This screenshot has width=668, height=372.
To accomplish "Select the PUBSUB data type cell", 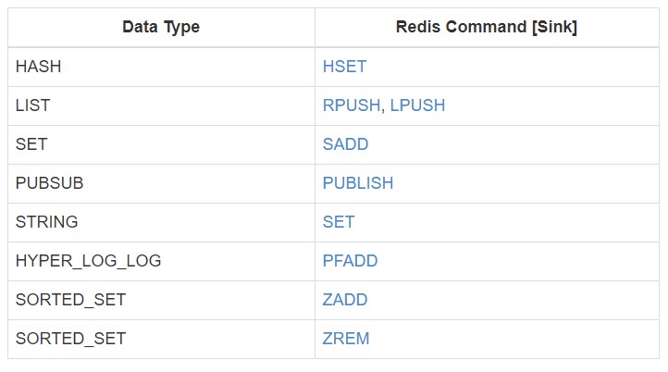I will pyautogui.click(x=50, y=183).
